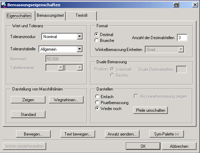Click the Zeigen button

pyautogui.click(x=28, y=100)
